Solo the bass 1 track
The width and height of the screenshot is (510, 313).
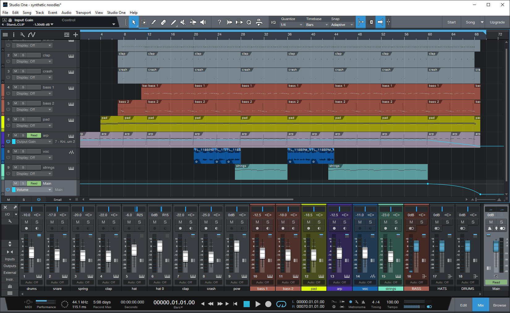pos(23,87)
